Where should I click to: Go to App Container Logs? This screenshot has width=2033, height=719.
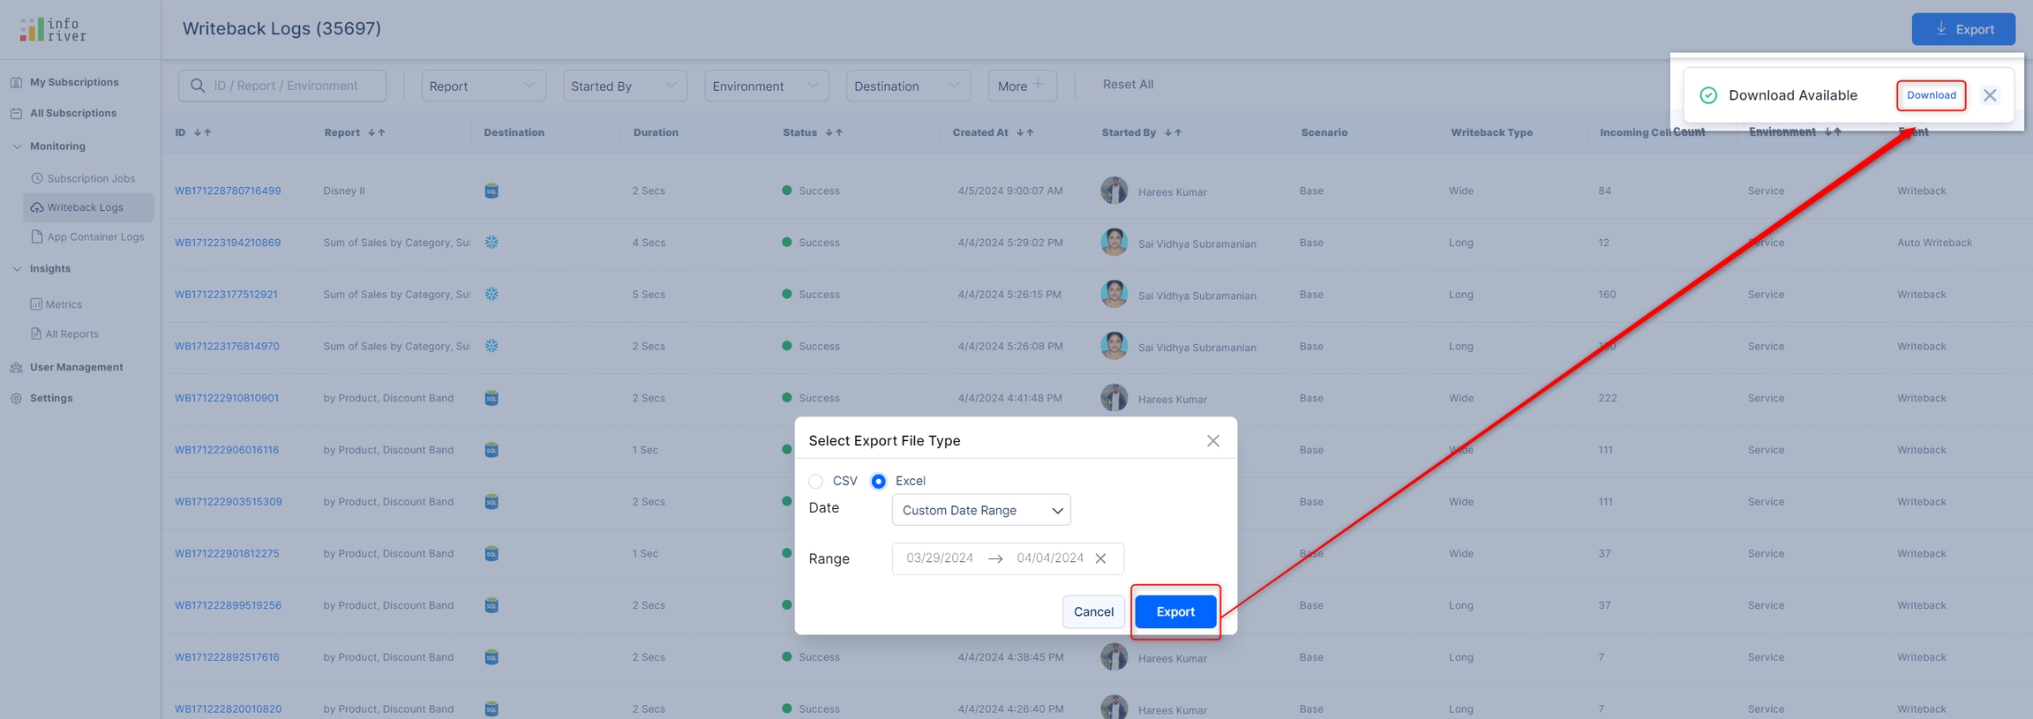point(94,236)
